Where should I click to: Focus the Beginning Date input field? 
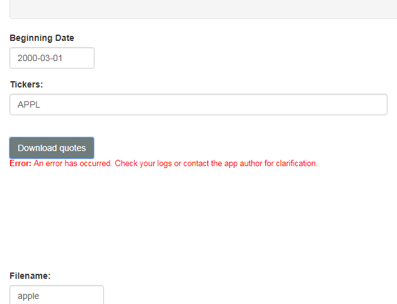[x=52, y=58]
